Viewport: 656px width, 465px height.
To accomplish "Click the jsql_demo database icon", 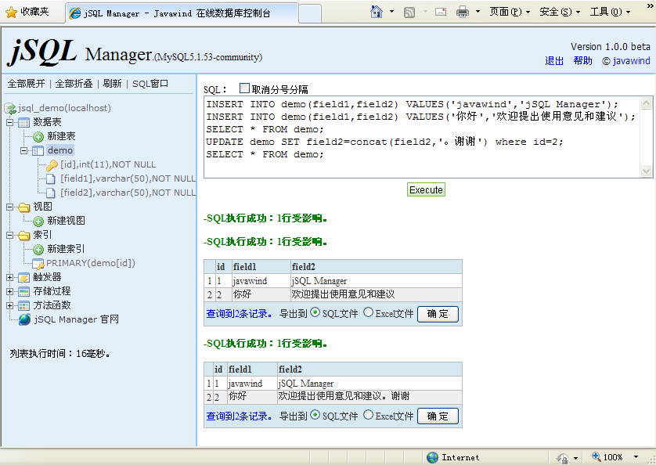I will 10,108.
